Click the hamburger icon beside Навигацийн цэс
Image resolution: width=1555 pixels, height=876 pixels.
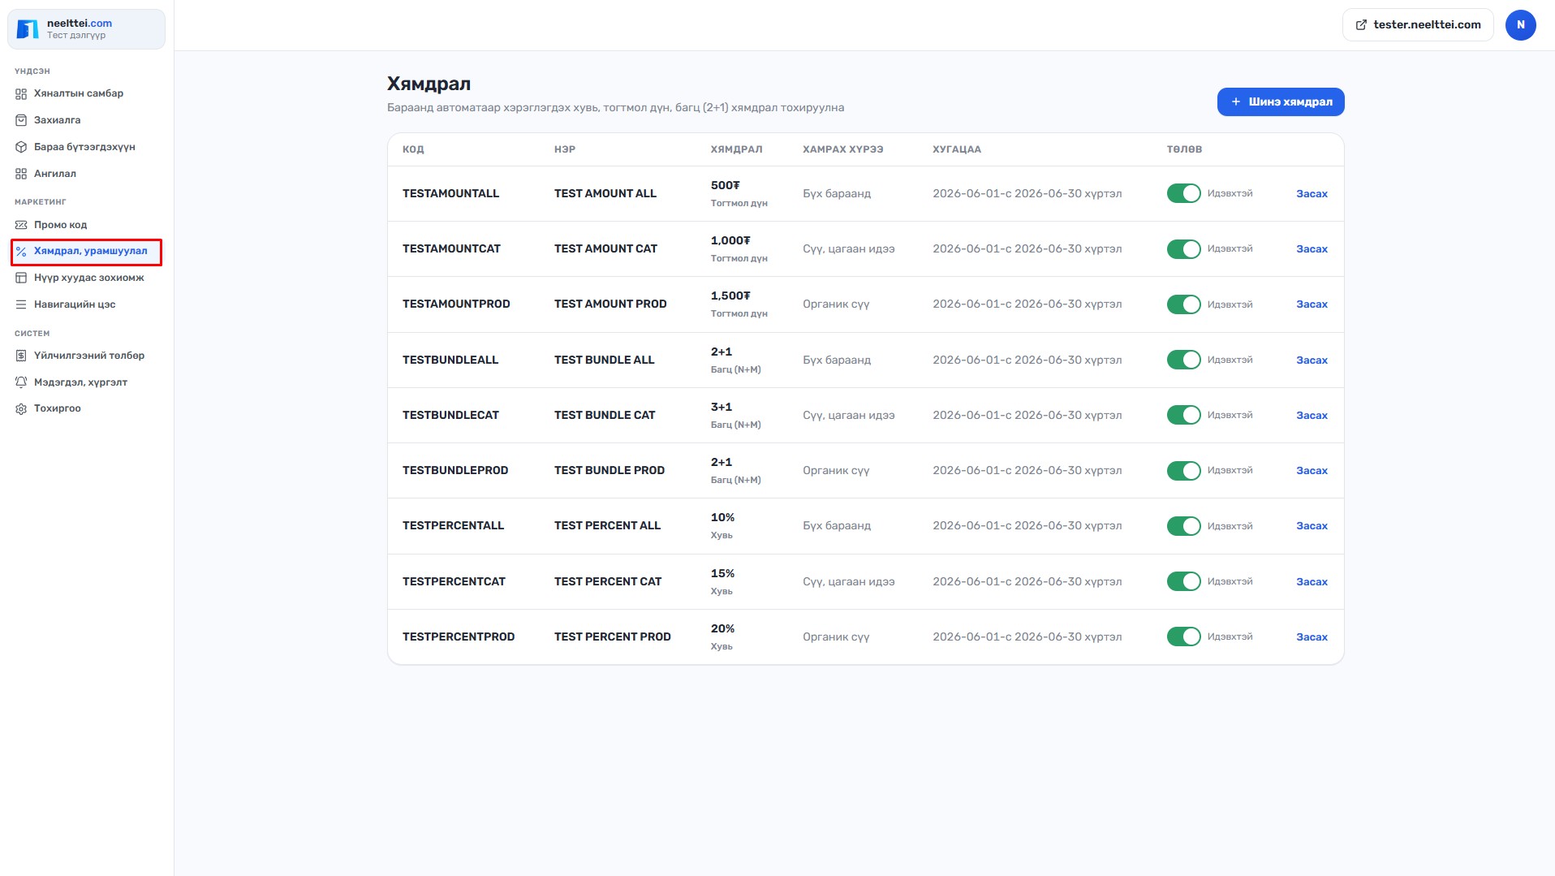click(21, 304)
